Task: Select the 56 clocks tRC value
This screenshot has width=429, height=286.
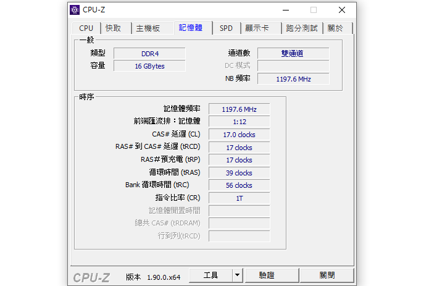Action: coord(239,185)
